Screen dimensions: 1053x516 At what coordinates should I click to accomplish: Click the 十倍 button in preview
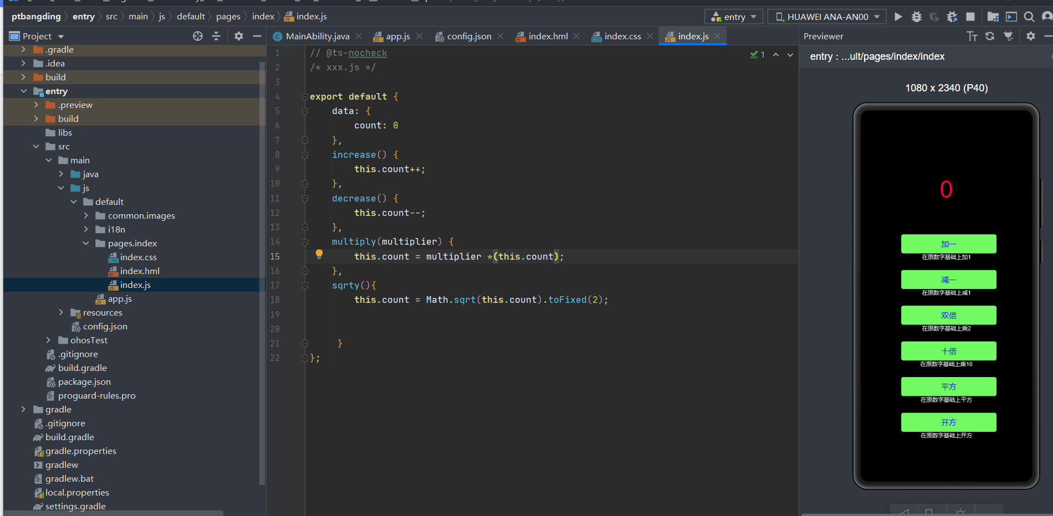click(x=948, y=351)
